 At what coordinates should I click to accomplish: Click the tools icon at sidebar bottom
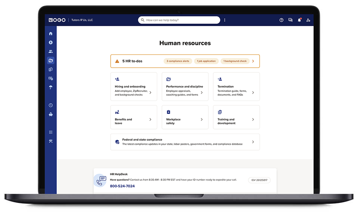click(51, 141)
